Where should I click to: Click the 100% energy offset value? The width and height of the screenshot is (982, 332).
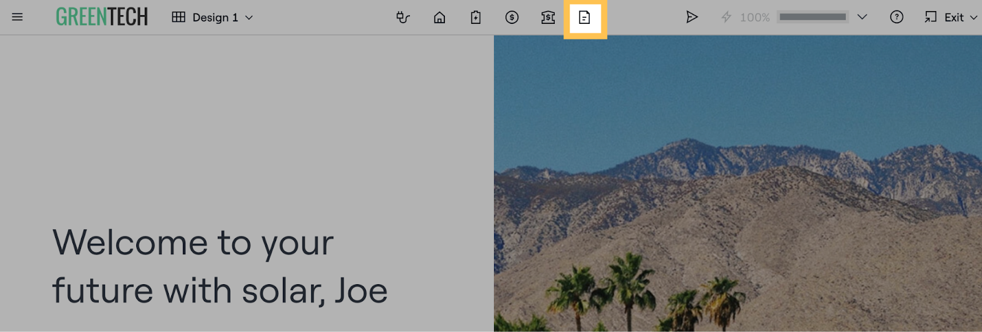pyautogui.click(x=754, y=18)
